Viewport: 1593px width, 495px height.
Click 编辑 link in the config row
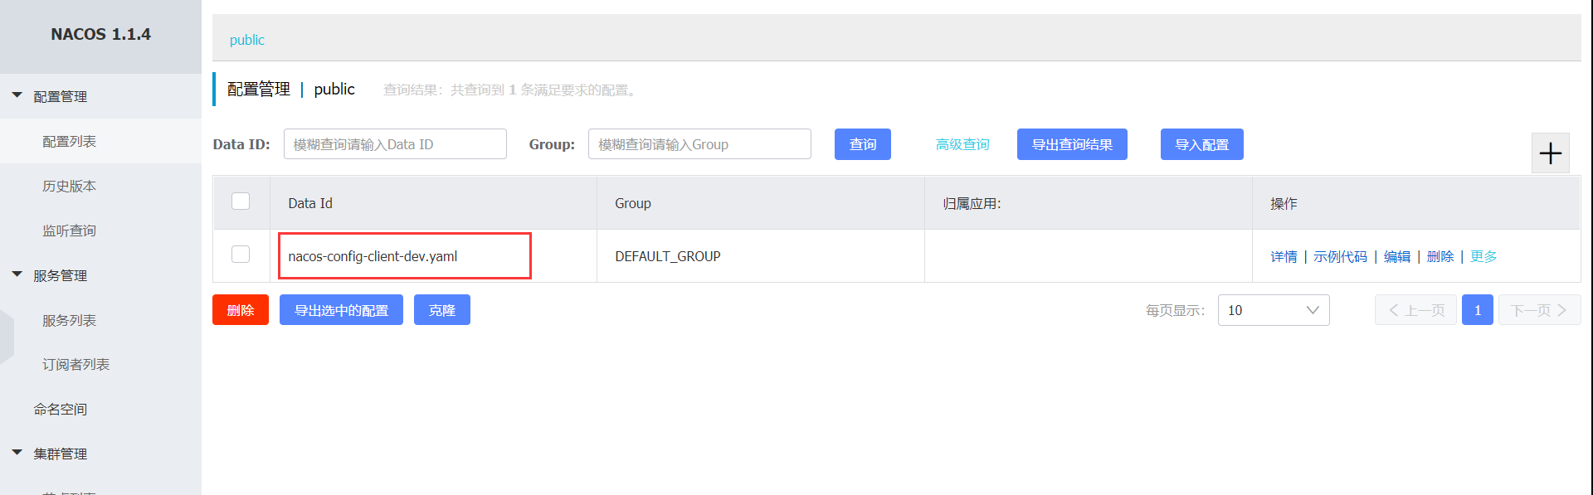(x=1397, y=257)
